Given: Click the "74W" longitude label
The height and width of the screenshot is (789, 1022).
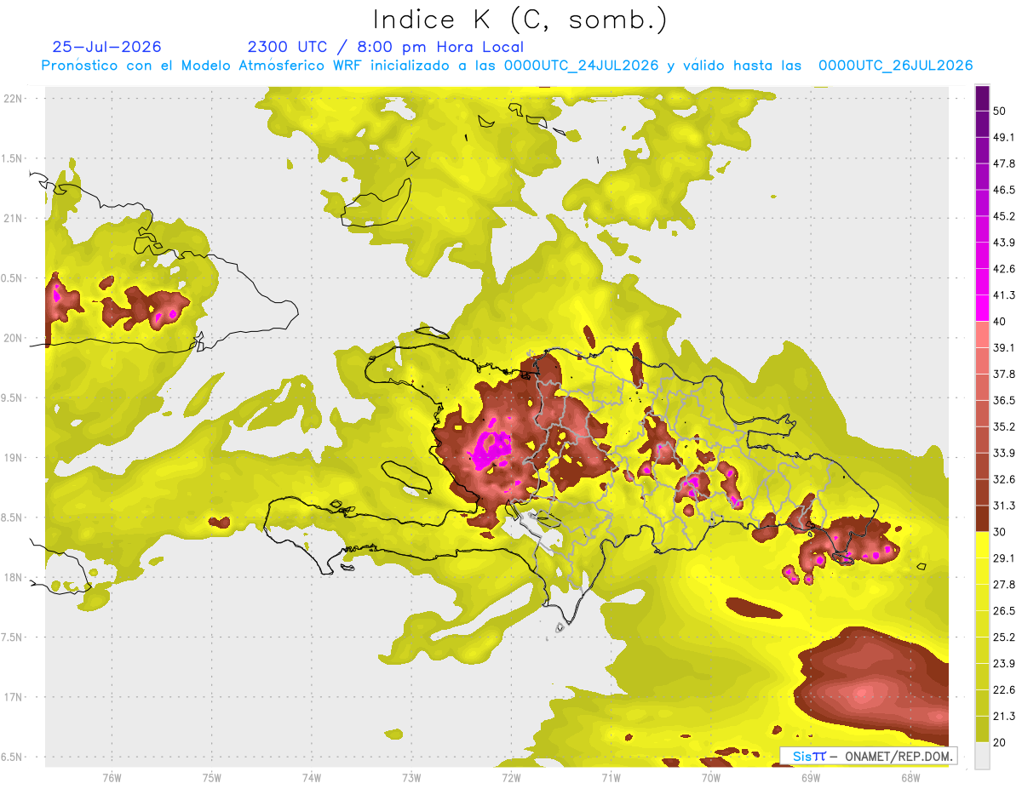Looking at the screenshot, I should pos(312,777).
